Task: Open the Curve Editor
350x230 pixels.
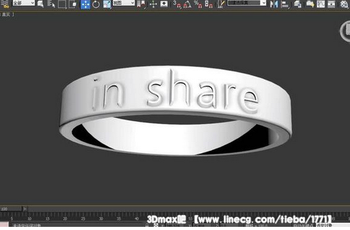Action: (321, 4)
